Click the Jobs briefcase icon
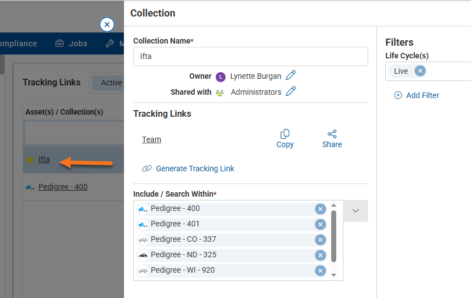This screenshot has width=471, height=298. (59, 44)
